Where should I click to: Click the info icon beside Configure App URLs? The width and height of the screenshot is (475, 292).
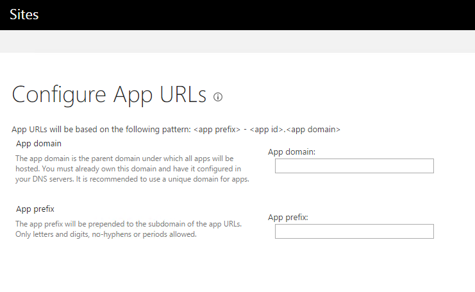tap(218, 97)
